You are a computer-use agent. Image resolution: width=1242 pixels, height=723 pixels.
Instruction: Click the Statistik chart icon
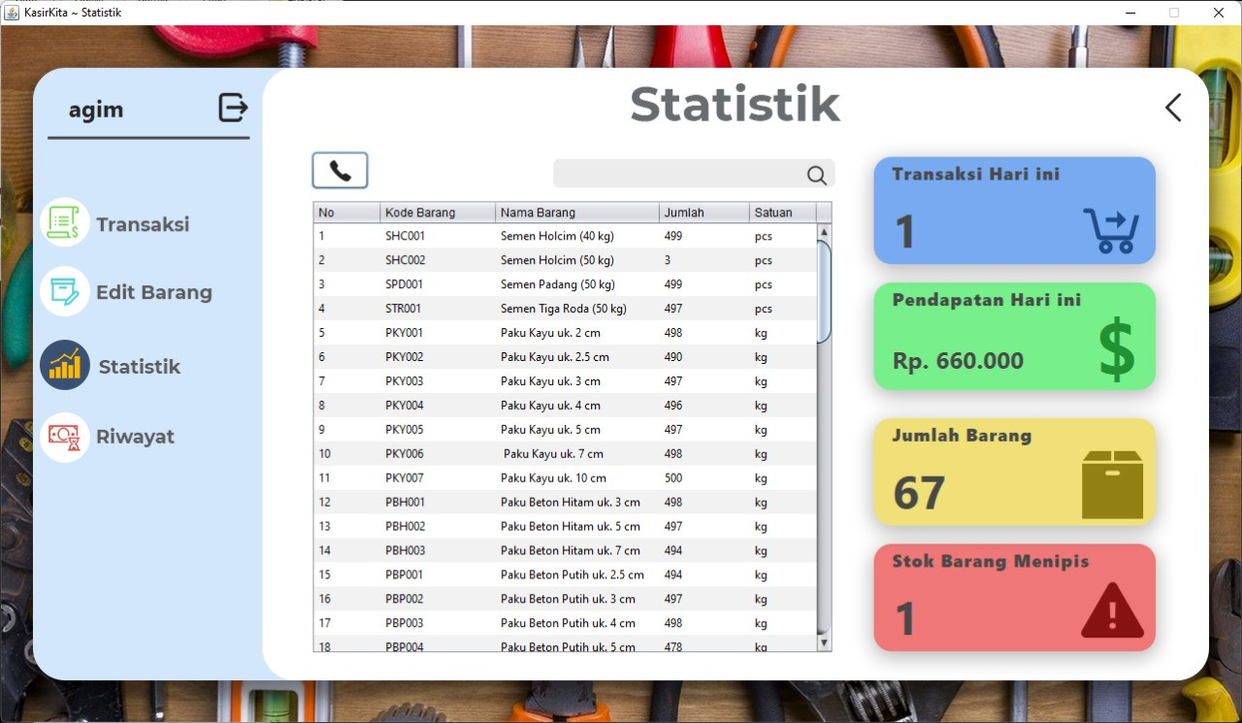coord(65,366)
